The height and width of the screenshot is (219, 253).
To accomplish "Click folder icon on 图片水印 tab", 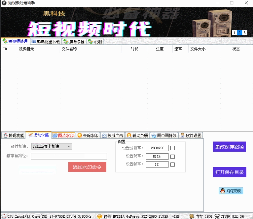I will [x=55, y=135].
